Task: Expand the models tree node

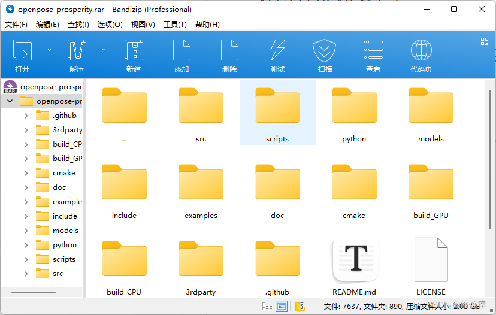Action: (x=26, y=231)
